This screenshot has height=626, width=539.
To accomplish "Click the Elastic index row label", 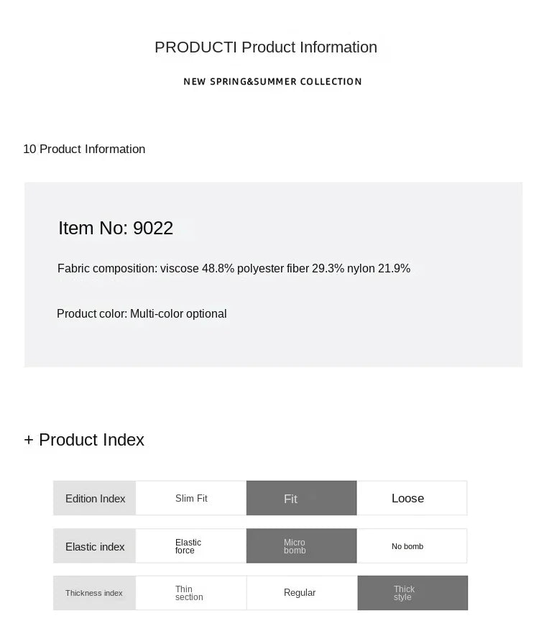I will 95,546.
